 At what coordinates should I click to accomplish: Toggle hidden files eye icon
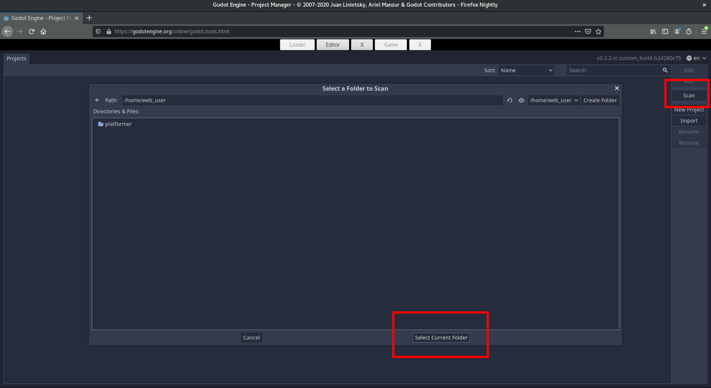[x=521, y=100]
